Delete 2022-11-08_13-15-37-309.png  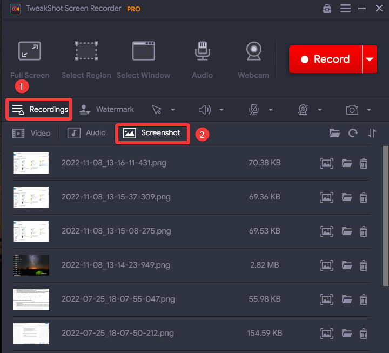click(x=364, y=197)
